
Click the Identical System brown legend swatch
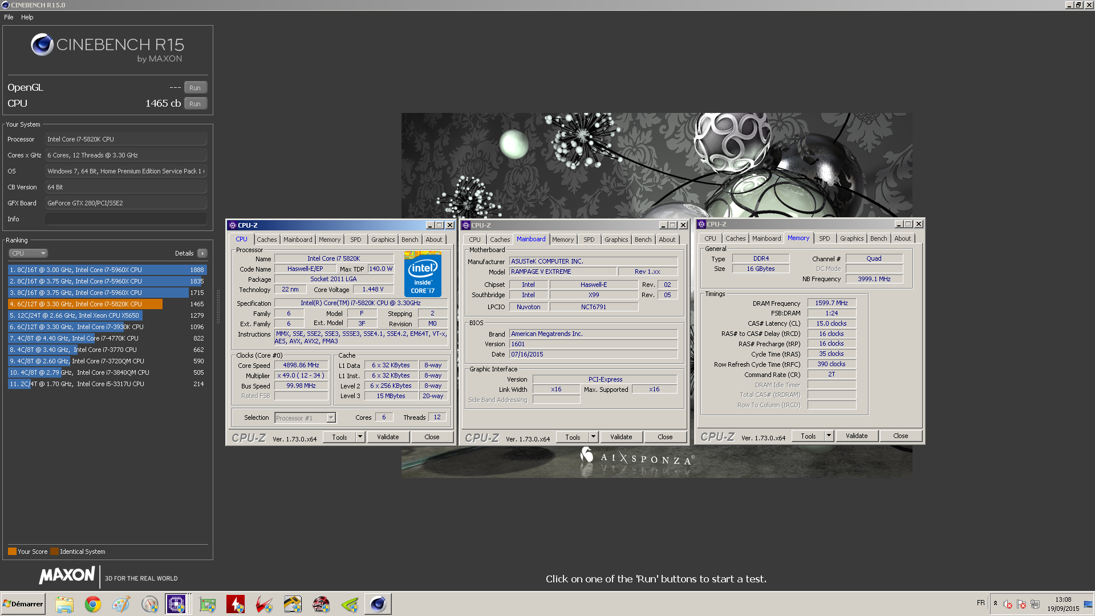pyautogui.click(x=54, y=552)
